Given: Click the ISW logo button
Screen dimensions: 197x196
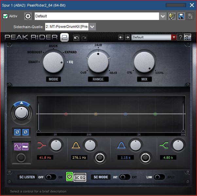Looking at the screenshot, I should tap(188, 37).
